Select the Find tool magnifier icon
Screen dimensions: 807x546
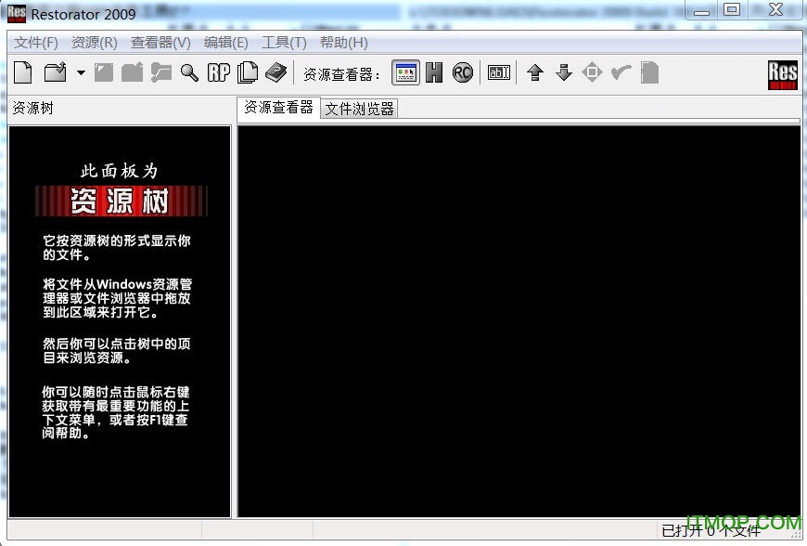tap(190, 72)
